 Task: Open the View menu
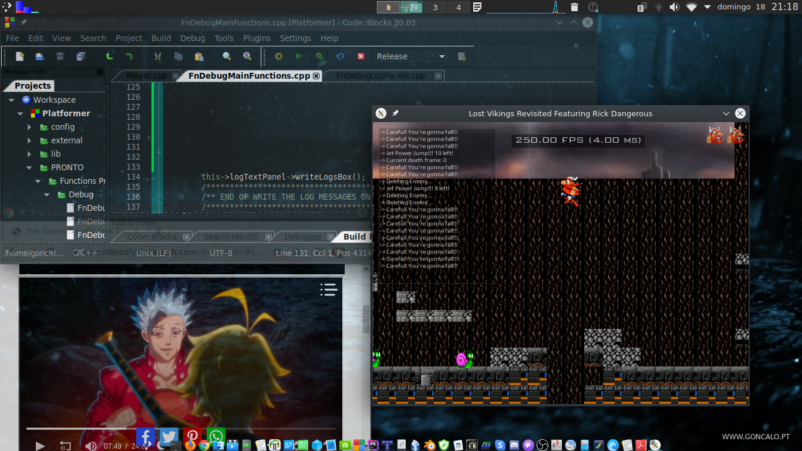[62, 38]
